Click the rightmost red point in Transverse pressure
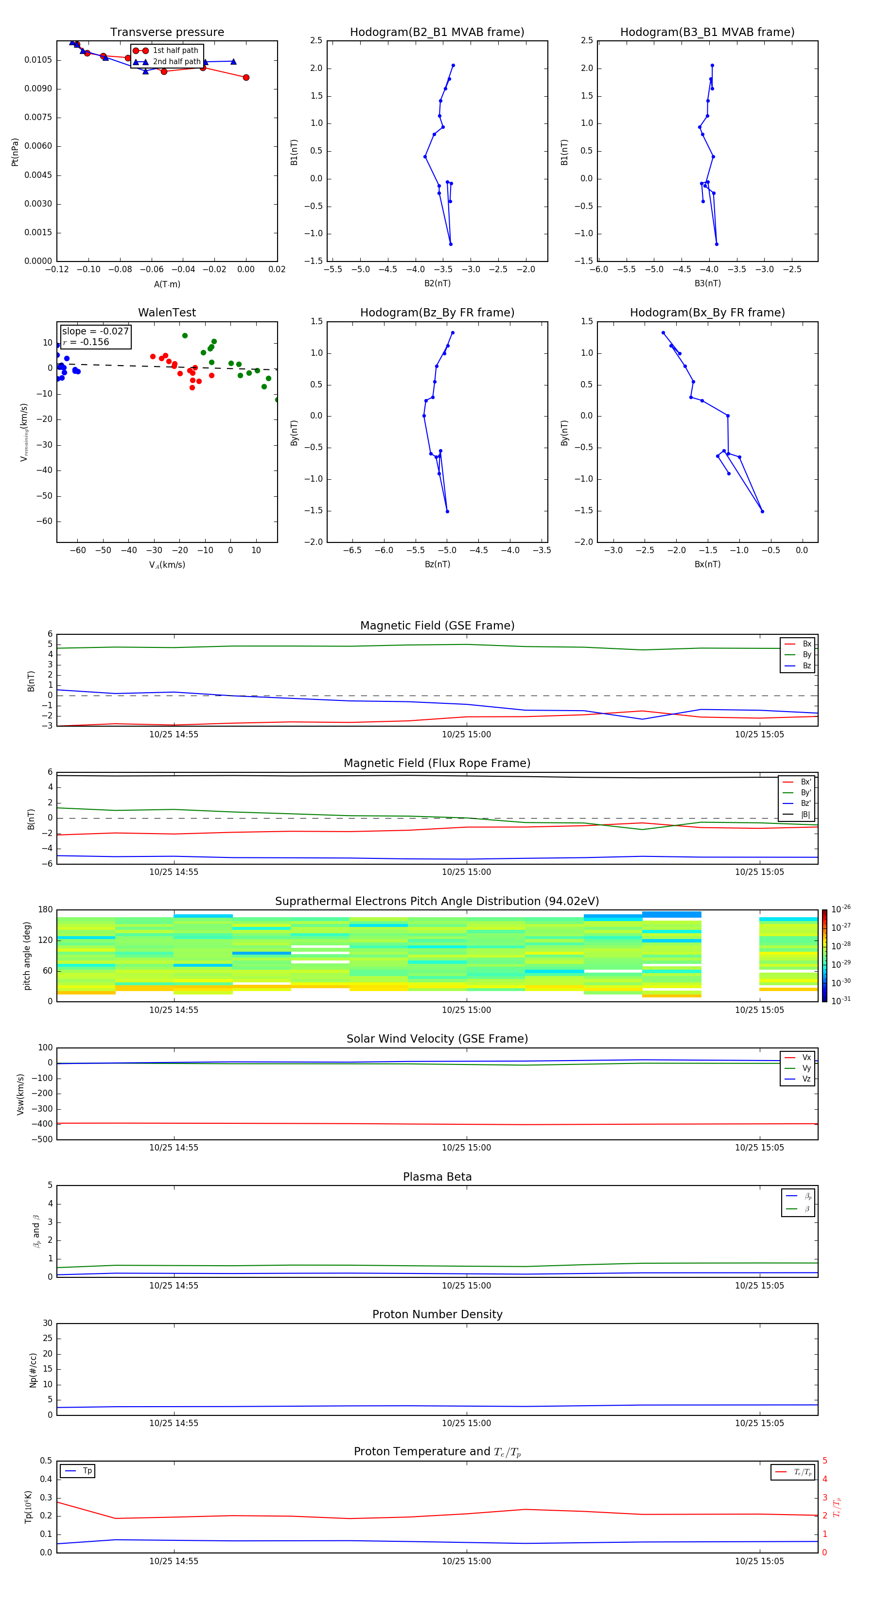 coord(246,78)
